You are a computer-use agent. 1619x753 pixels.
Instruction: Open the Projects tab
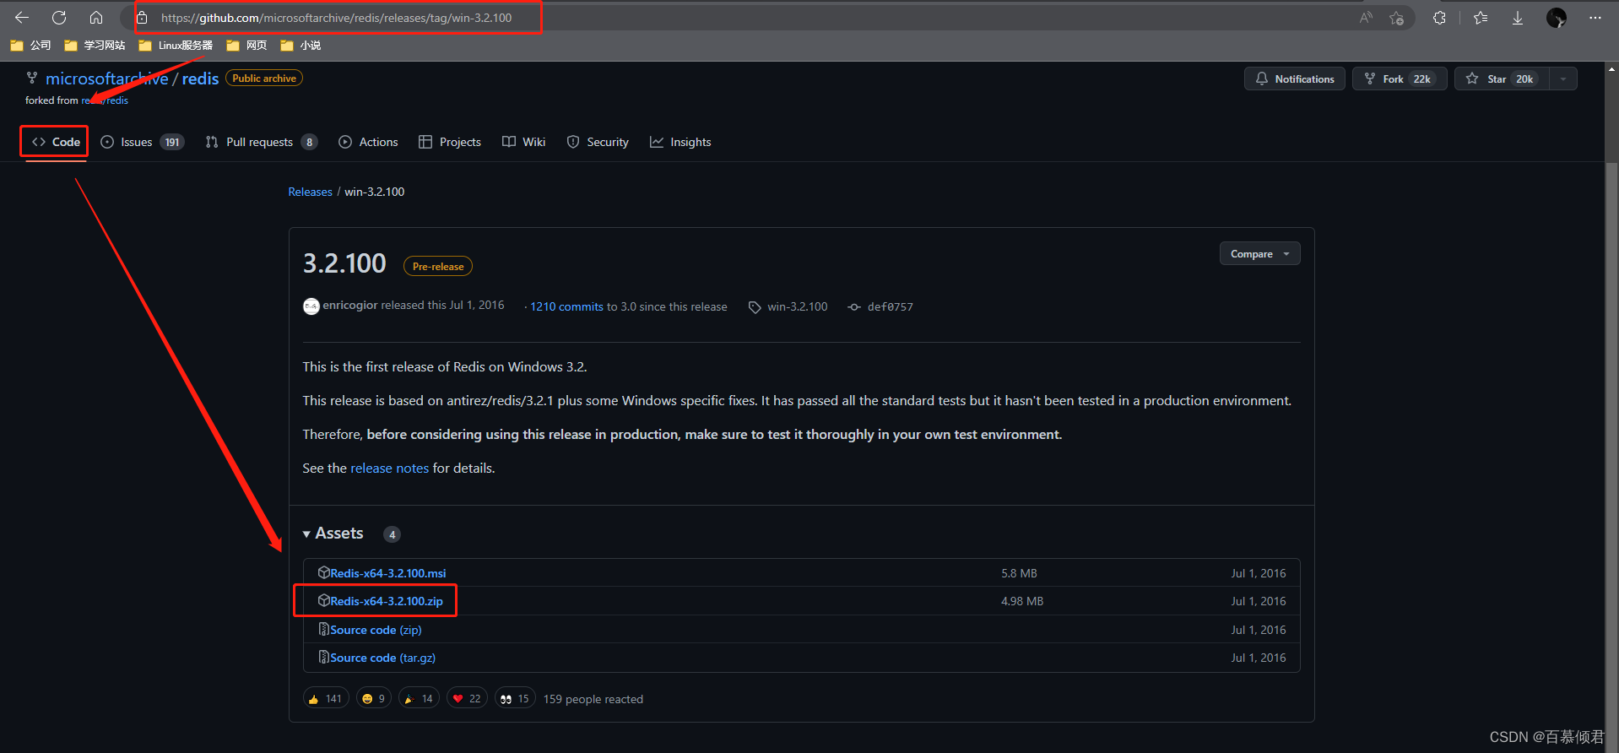(450, 142)
